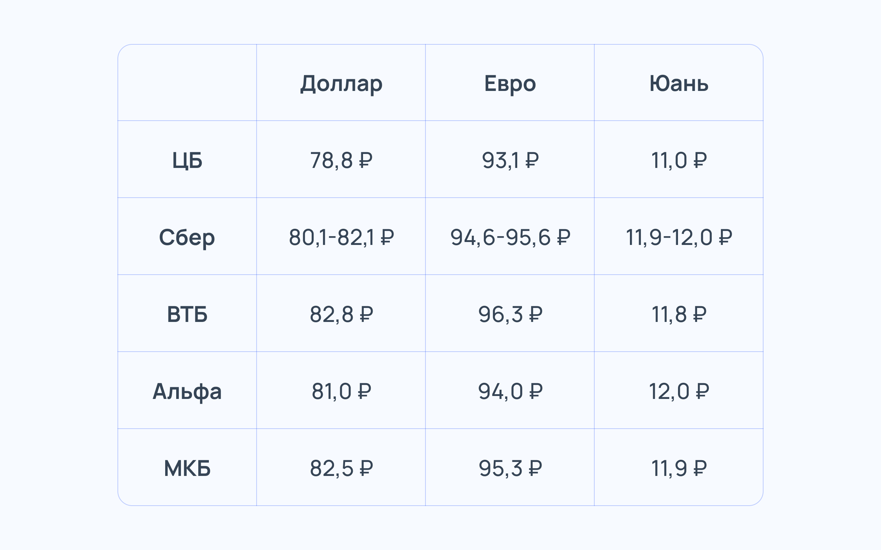
Task: Select ВТБ euro rate 96,3 ₽
Action: click(510, 315)
